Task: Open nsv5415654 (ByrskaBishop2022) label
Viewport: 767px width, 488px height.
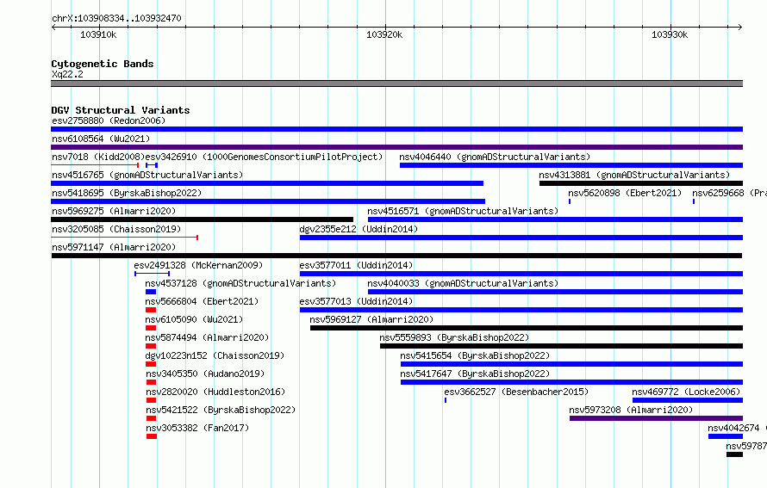Action: tap(475, 355)
